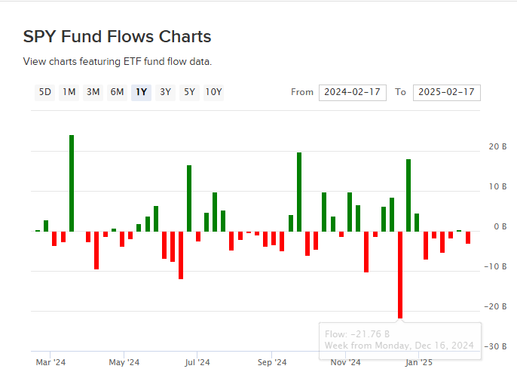Image resolution: width=517 pixels, height=375 pixels.
Task: Click the 'To' label
Action: point(400,92)
